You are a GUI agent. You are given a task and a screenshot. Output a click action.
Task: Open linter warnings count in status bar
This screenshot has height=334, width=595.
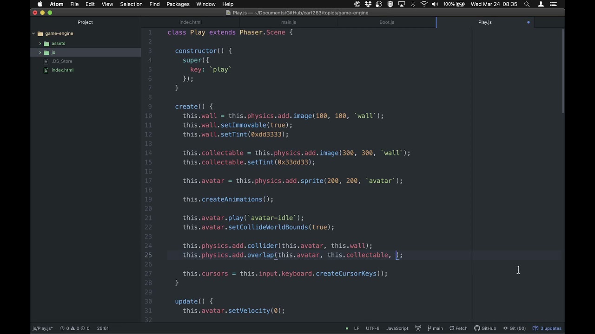[x=74, y=328]
